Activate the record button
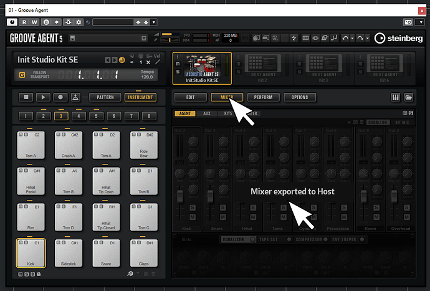Viewport: 430px width, 291px height. [x=60, y=97]
